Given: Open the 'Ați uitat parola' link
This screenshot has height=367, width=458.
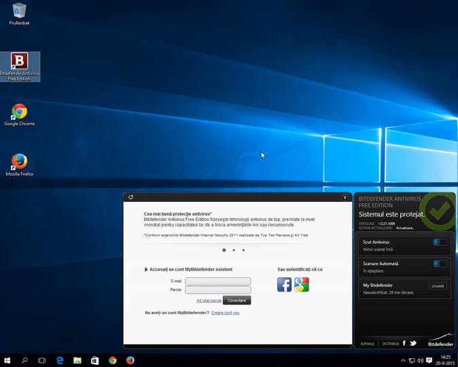Looking at the screenshot, I should 209,300.
